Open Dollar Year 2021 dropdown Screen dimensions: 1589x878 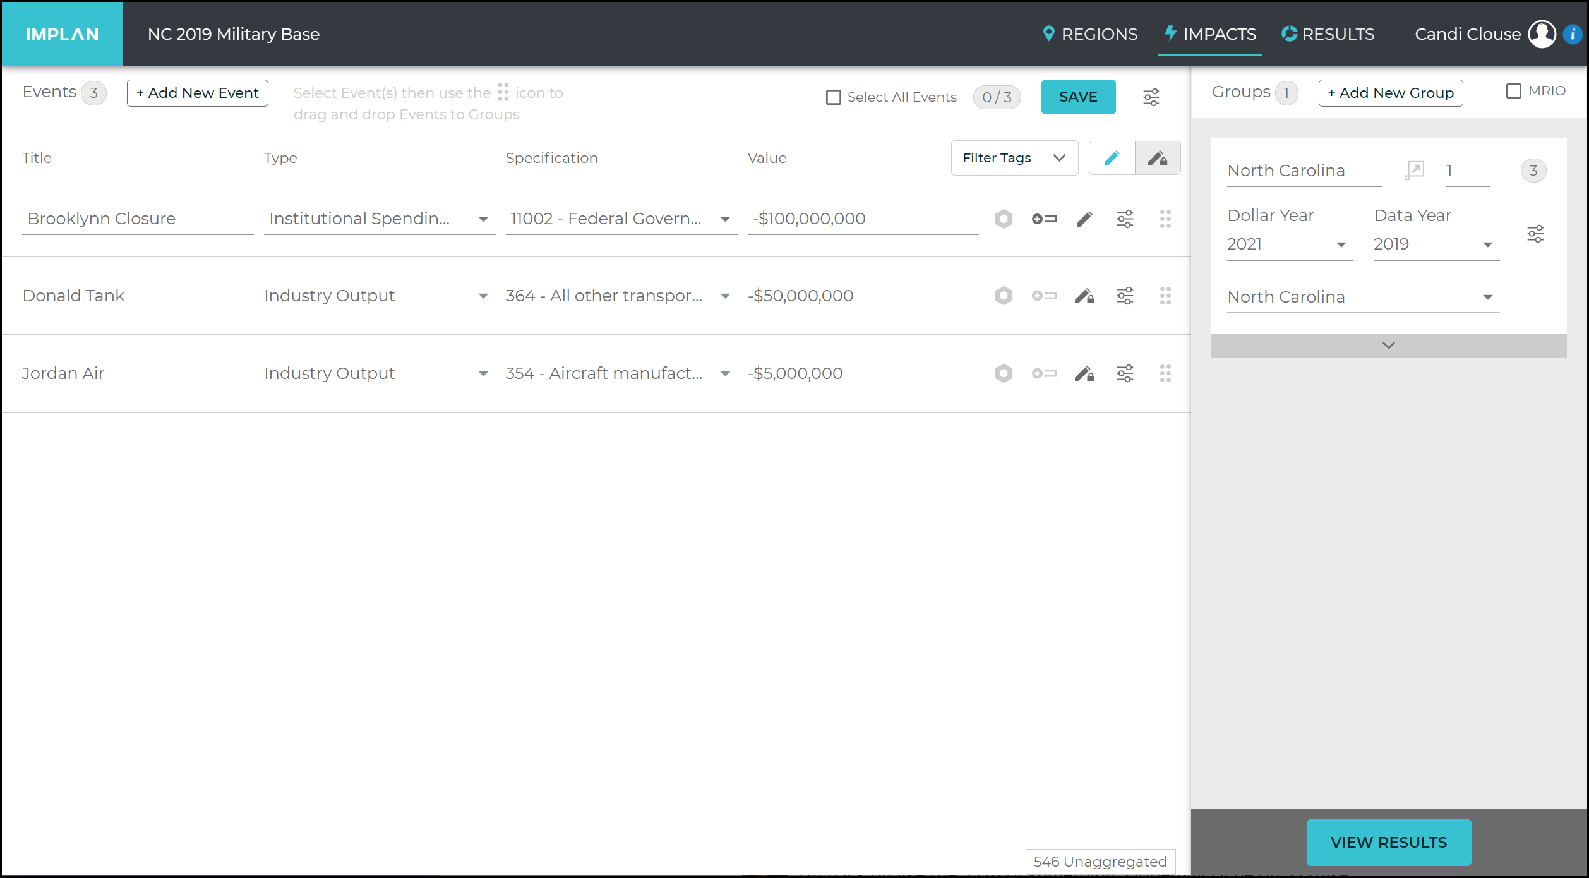click(x=1290, y=244)
